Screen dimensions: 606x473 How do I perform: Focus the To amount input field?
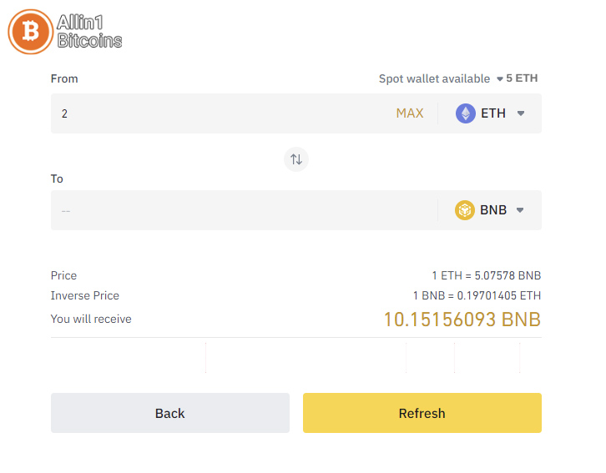point(244,210)
